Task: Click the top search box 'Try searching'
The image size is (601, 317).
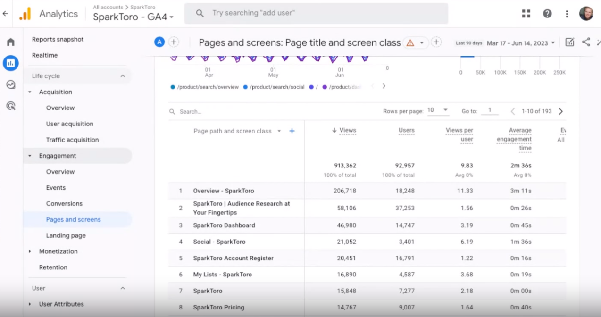Action: (x=316, y=13)
